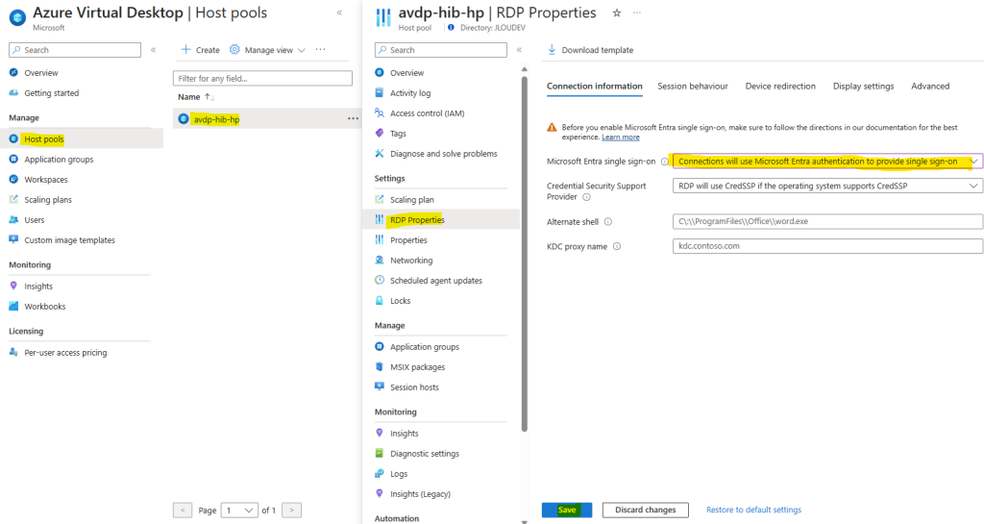Click the Overview icon in Azure Virtual Desktop menu
The width and height of the screenshot is (984, 524).
13,73
